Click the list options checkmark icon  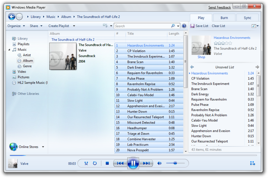254,26
